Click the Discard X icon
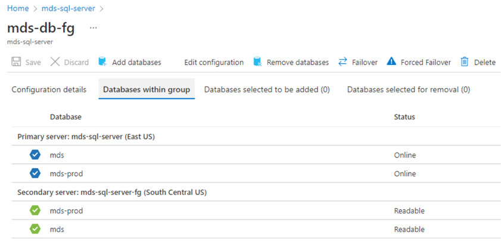The image size is (501, 242). (55, 62)
